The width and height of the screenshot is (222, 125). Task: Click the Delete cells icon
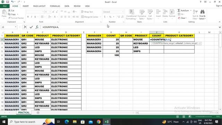pyautogui.click(x=165, y=12)
